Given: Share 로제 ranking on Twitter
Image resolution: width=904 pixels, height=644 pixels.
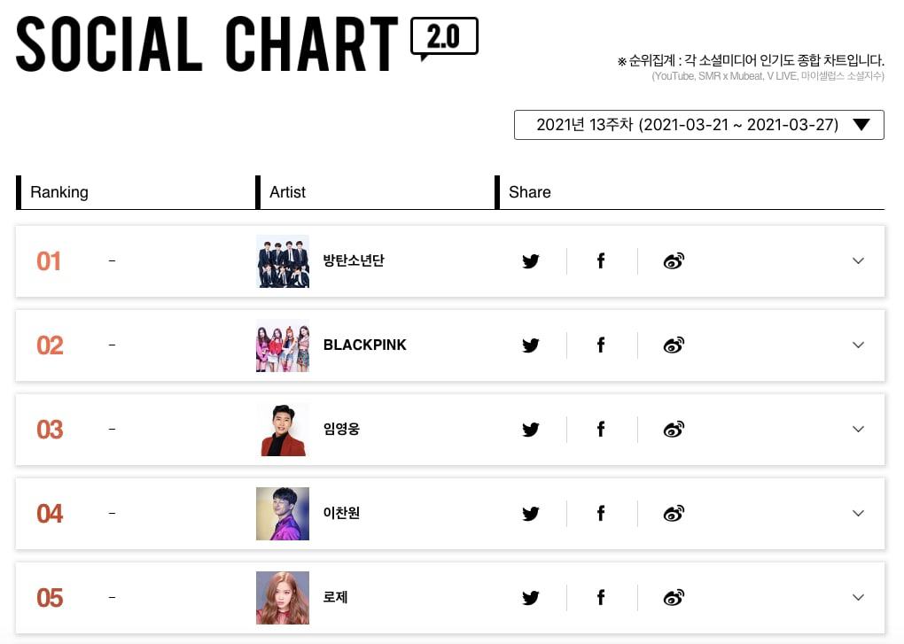Looking at the screenshot, I should coord(531,598).
